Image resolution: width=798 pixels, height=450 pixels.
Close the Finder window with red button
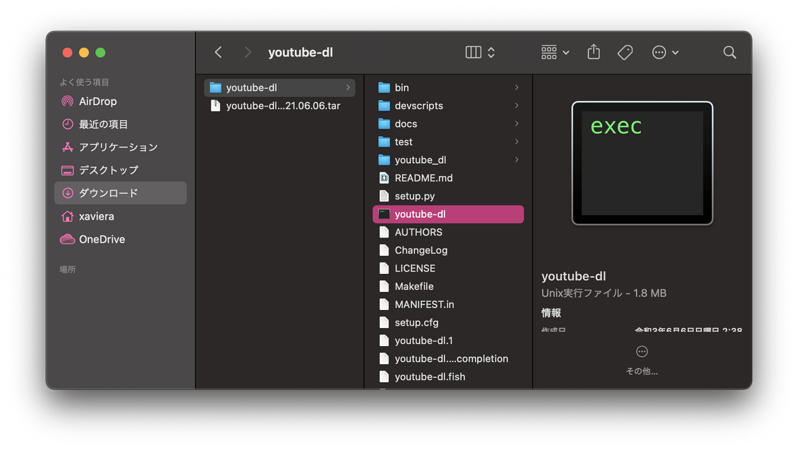[x=68, y=52]
